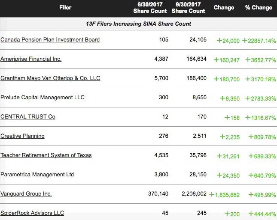Click the +2783.33% value
277x220 pixels.
pos(261,98)
